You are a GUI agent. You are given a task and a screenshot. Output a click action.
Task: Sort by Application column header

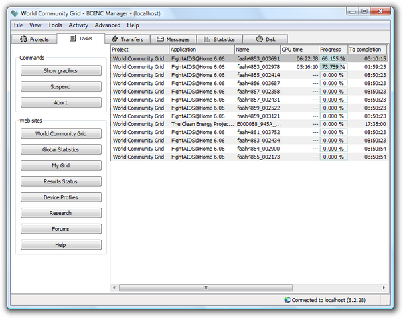[202, 49]
